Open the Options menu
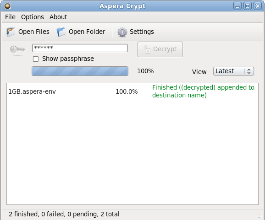 tap(33, 17)
